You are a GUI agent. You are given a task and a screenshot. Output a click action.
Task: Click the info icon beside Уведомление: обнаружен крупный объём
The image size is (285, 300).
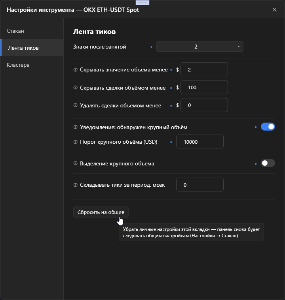click(76, 127)
